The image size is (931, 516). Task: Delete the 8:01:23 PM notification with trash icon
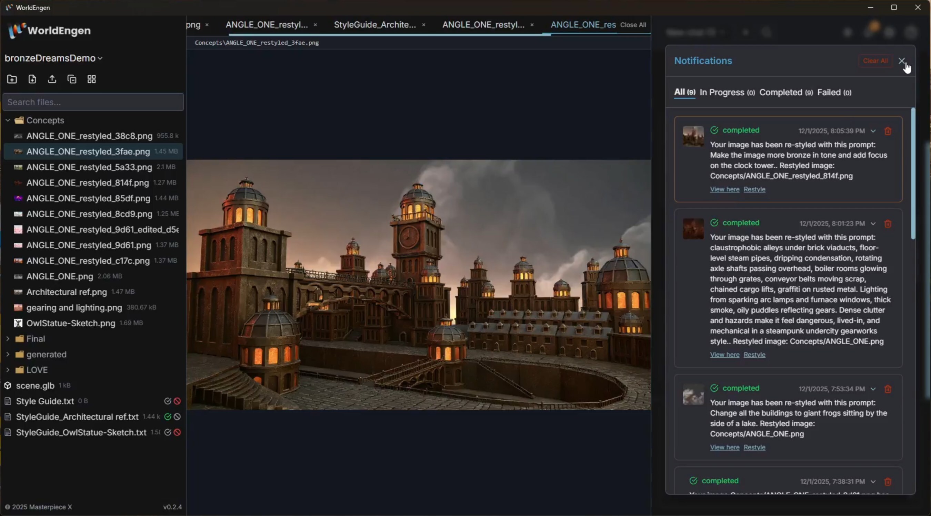pos(888,224)
